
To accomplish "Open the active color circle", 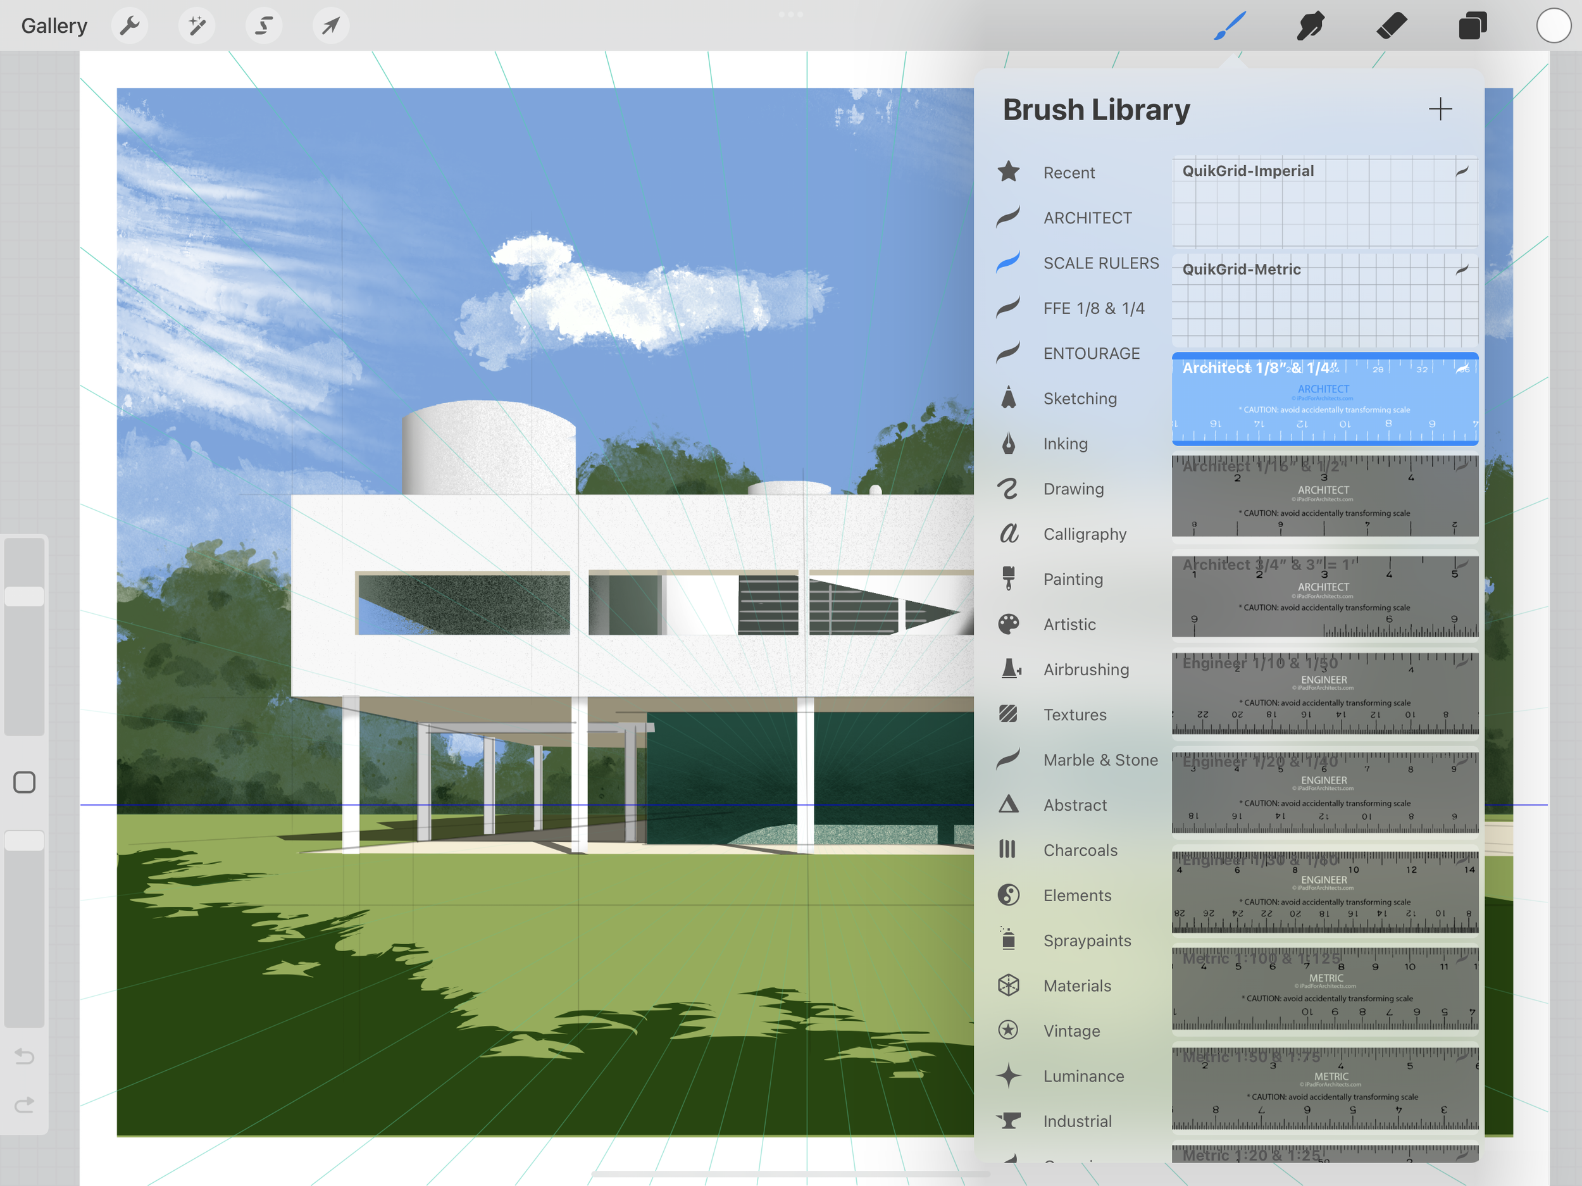I will click(x=1554, y=27).
